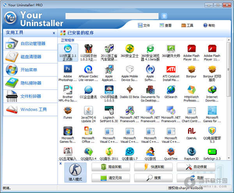Close the 实用工具 side panel
Image resolution: width=234 pixels, height=193 pixels.
tap(54, 33)
